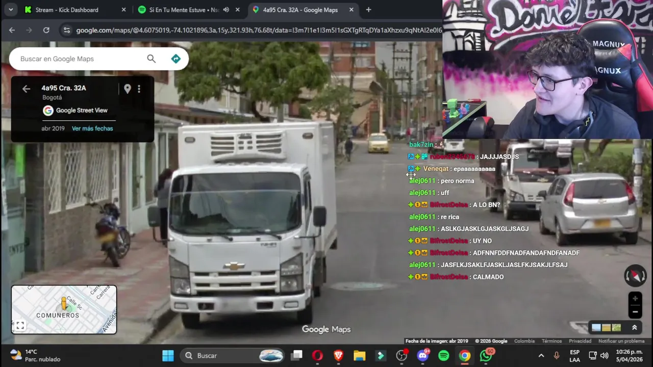The width and height of the screenshot is (653, 367).
Task: Close the Kick Dashboard tab
Action: pyautogui.click(x=123, y=10)
